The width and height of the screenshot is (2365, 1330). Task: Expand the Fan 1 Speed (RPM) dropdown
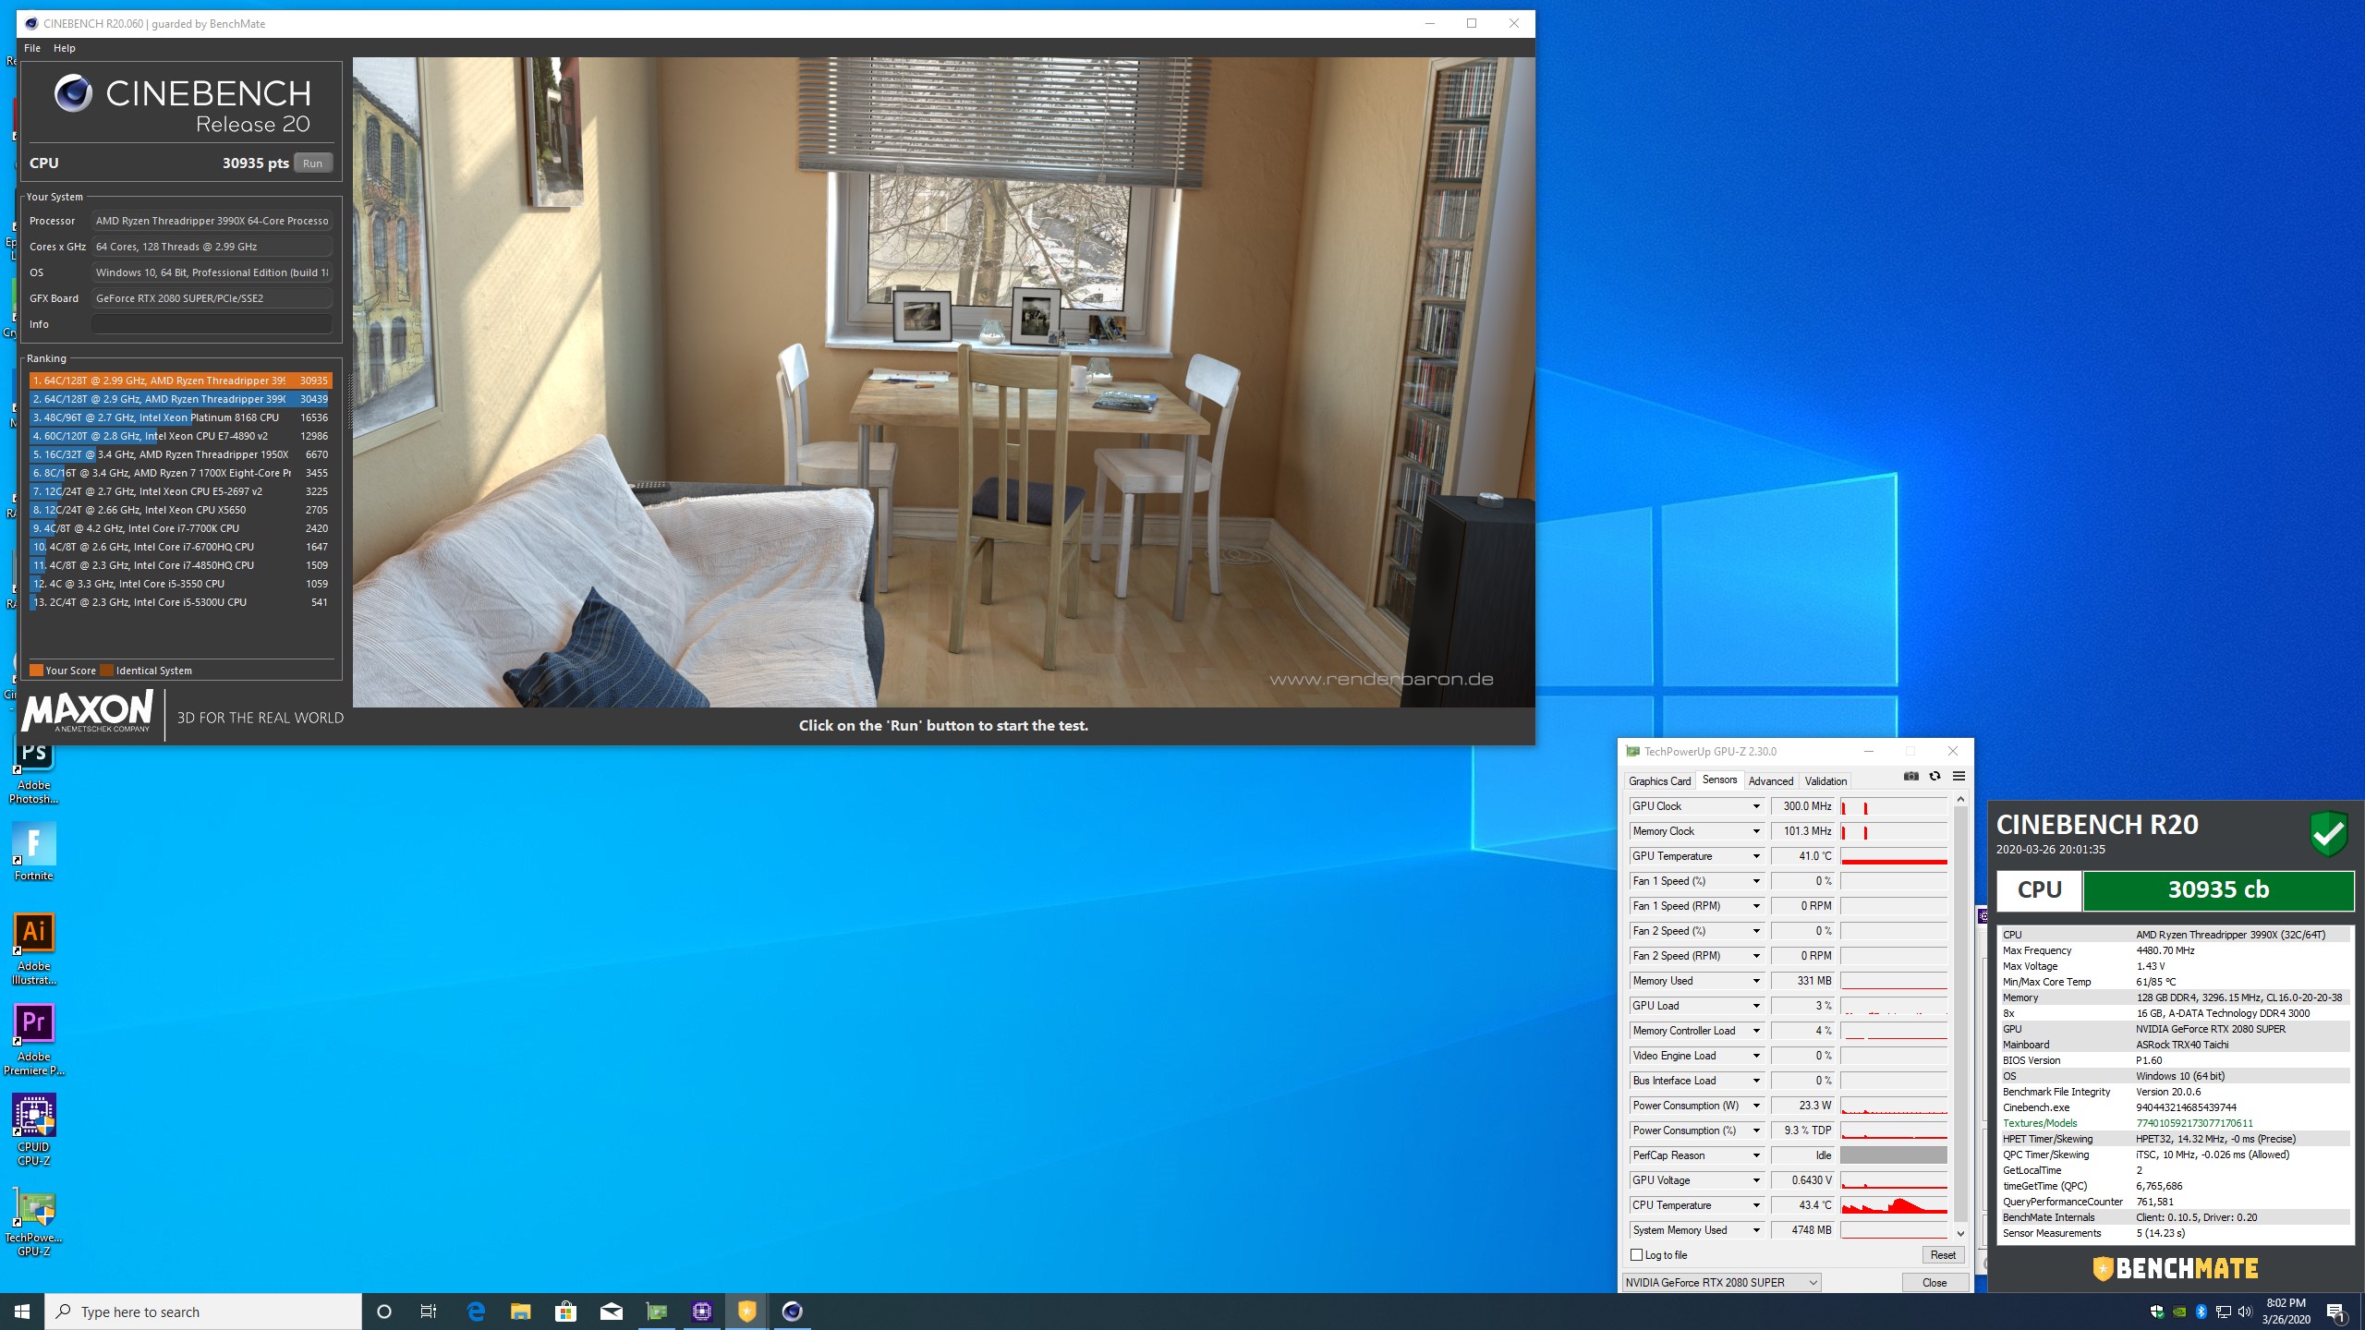[x=1756, y=906]
